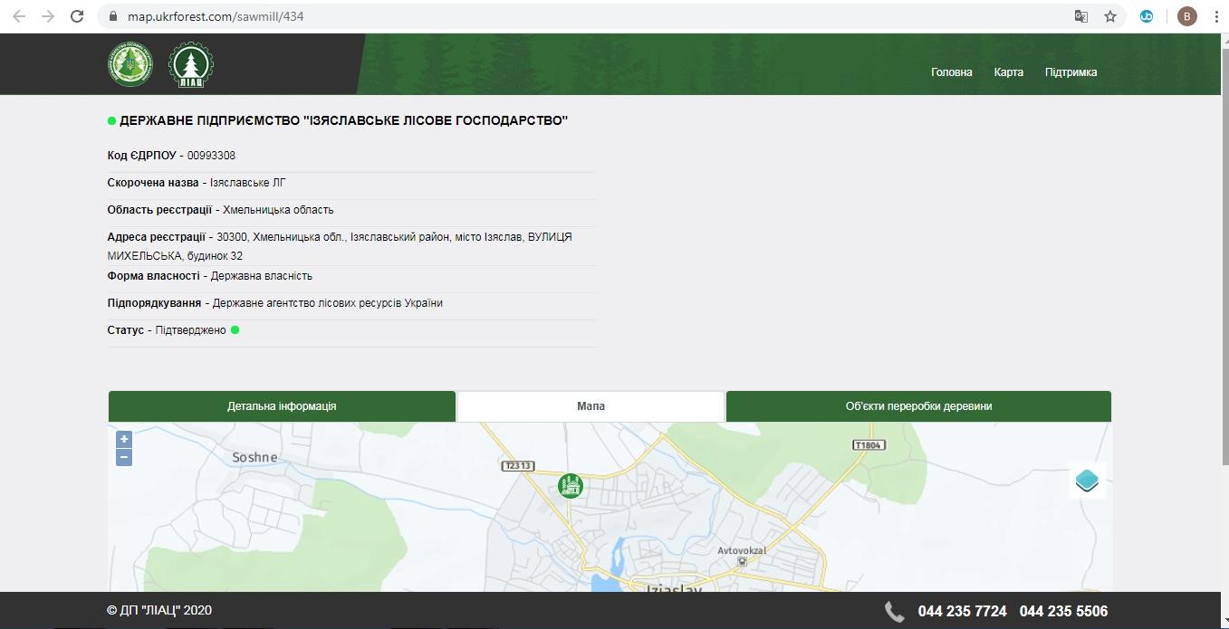Zoom out on the map
Screen dimensions: 1229x629
(124, 458)
